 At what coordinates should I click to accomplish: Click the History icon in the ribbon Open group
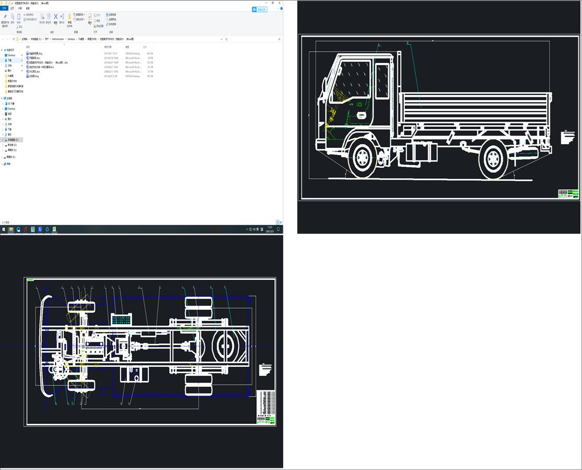coord(95,26)
